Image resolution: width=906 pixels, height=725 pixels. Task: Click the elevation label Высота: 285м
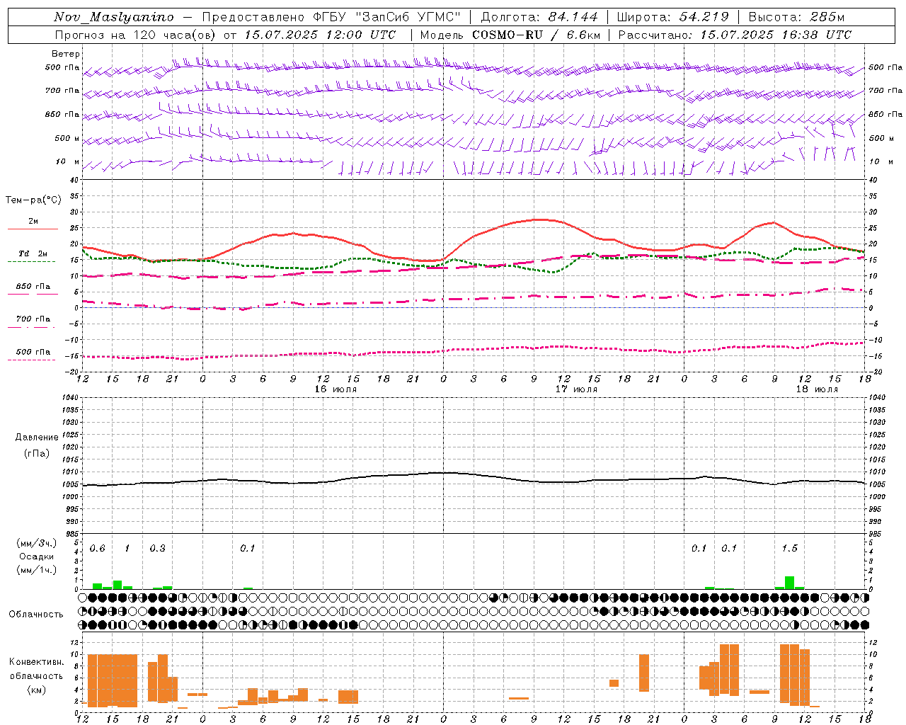point(796,17)
